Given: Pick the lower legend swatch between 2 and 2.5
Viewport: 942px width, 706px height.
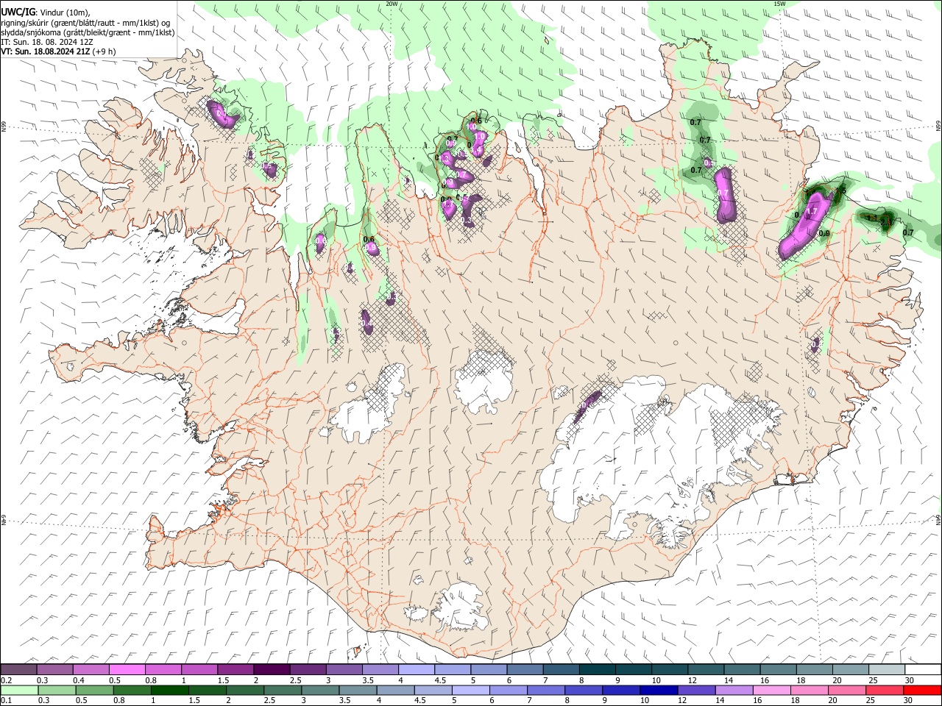Looking at the screenshot, I should coord(245,691).
